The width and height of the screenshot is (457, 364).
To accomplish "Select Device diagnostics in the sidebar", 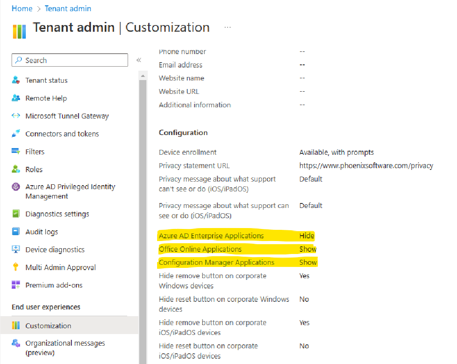I will [x=55, y=250].
